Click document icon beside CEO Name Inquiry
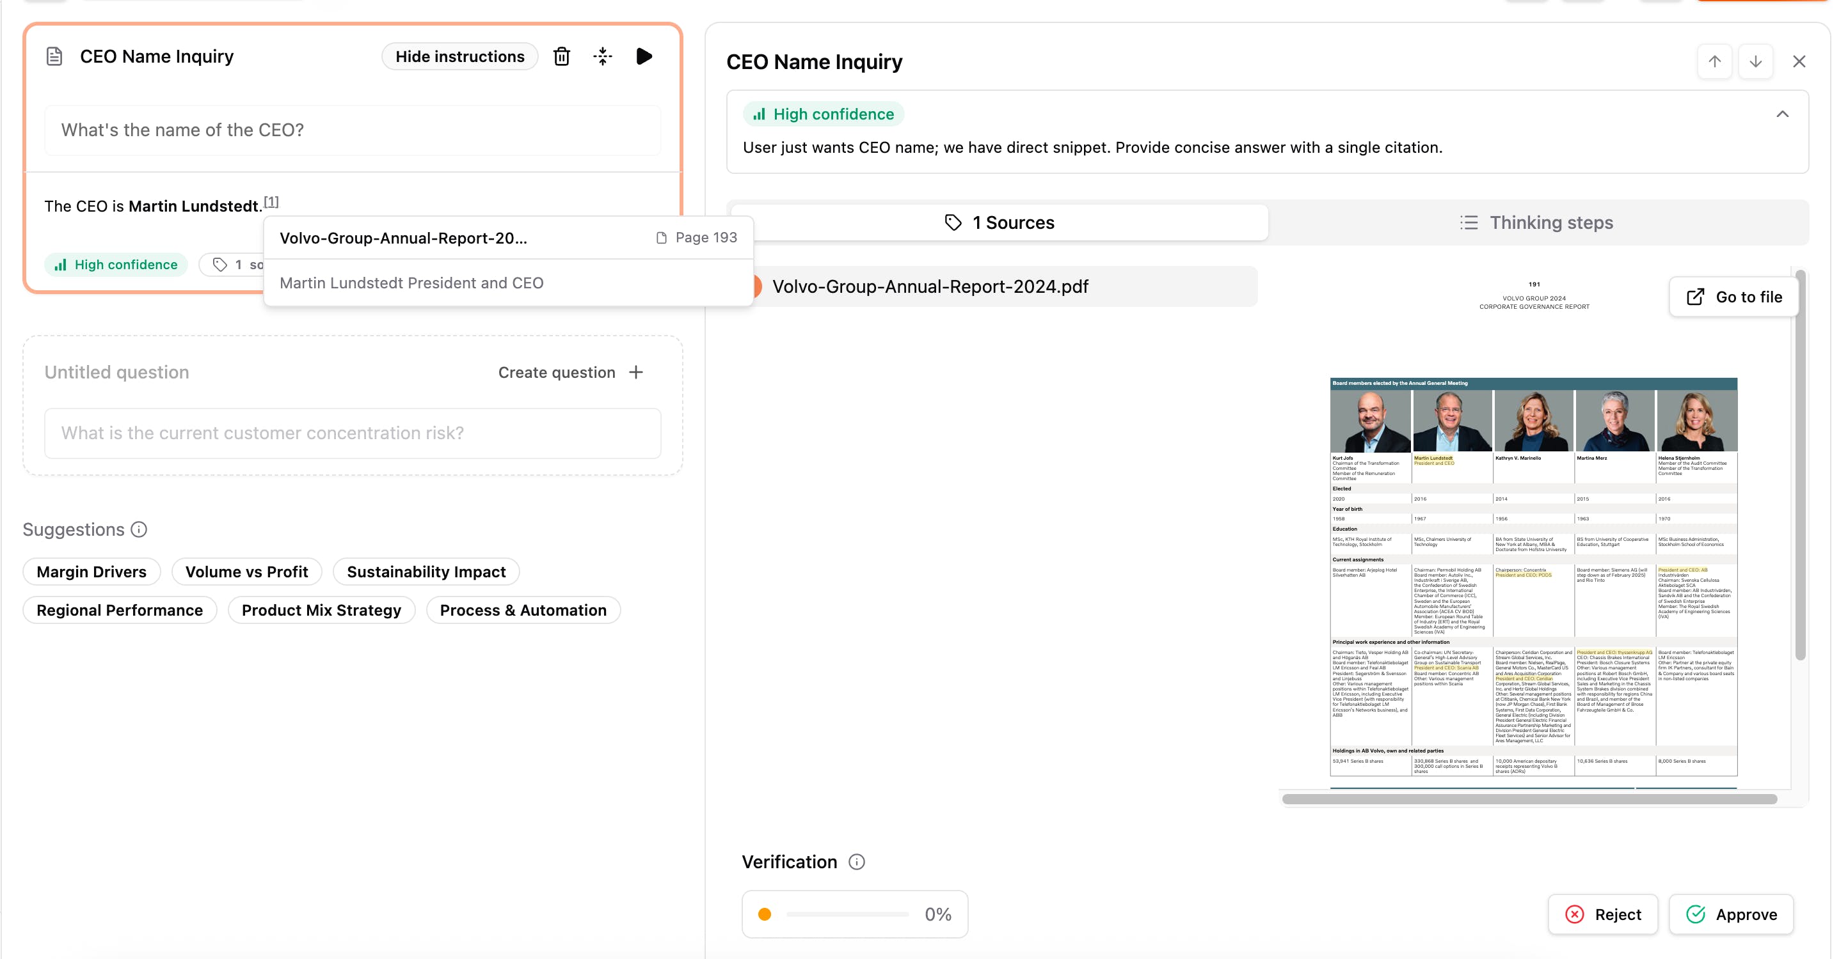Viewport: 1848px width, 959px height. (x=54, y=57)
